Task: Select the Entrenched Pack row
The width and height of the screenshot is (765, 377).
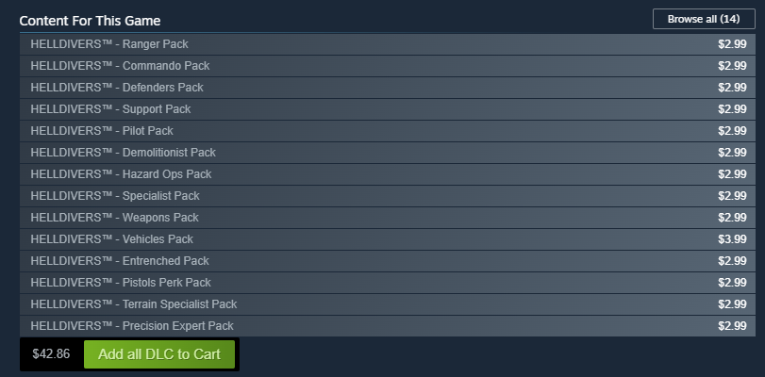Action: pos(388,261)
